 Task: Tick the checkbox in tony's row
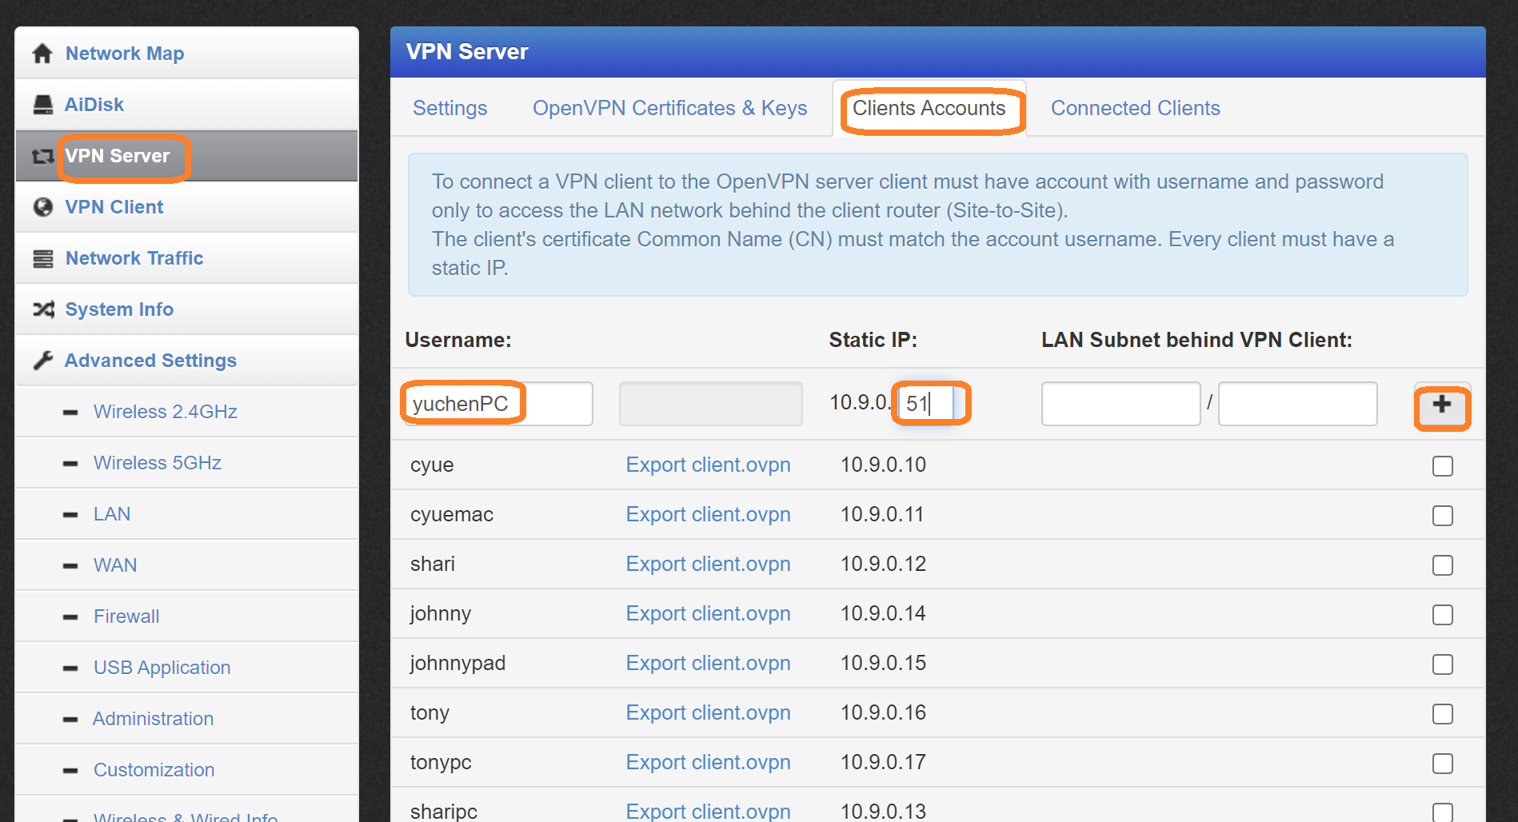[1442, 714]
